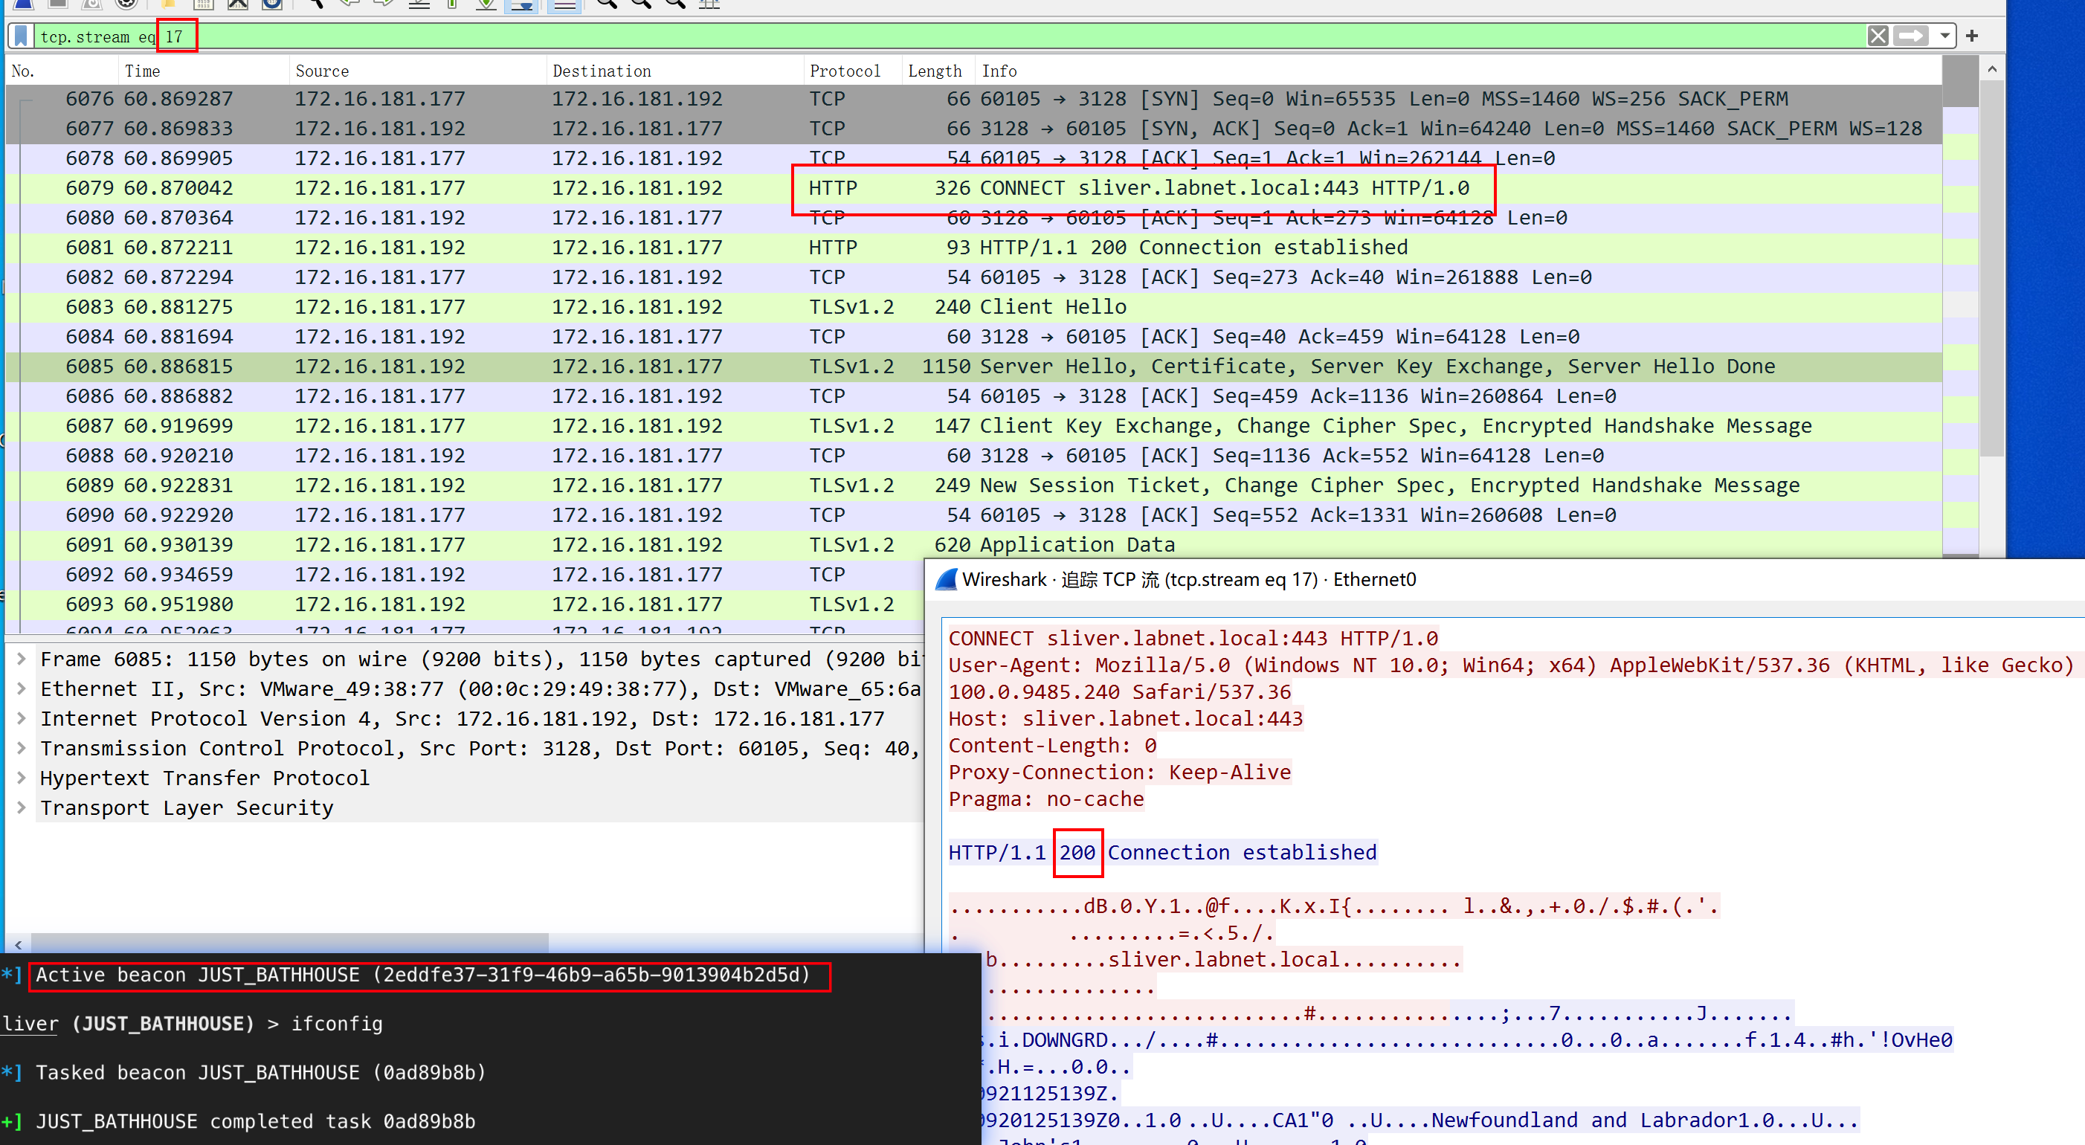Viewport: 2085px width, 1145px height.
Task: Select packet 6093 row at time 60.951980
Action: pos(465,604)
